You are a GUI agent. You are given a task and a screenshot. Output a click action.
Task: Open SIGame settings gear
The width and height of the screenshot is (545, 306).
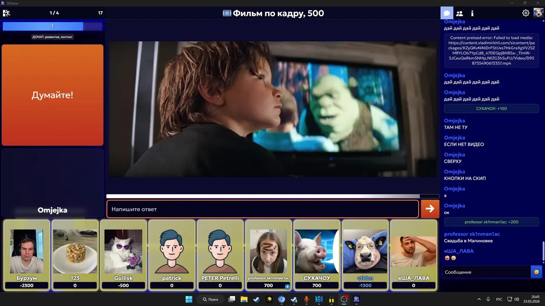click(x=526, y=13)
